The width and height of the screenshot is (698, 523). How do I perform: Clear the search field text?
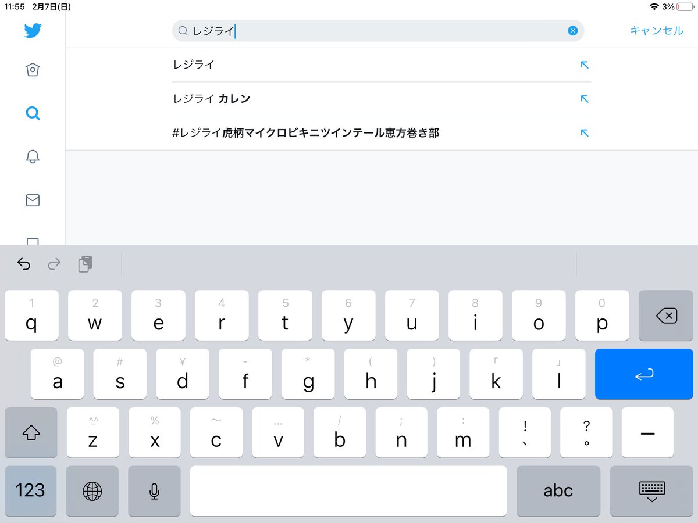pos(572,31)
